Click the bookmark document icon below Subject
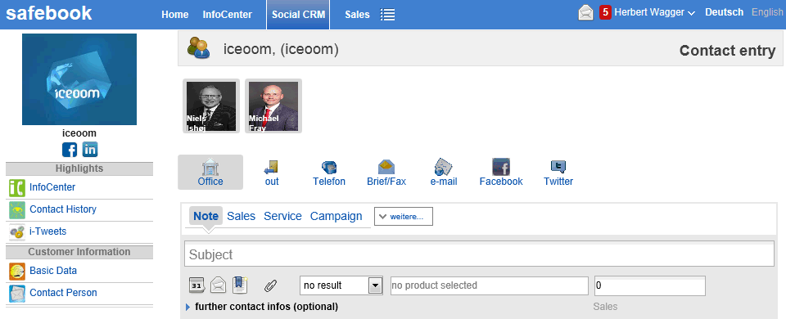The image size is (786, 319). coord(240,285)
